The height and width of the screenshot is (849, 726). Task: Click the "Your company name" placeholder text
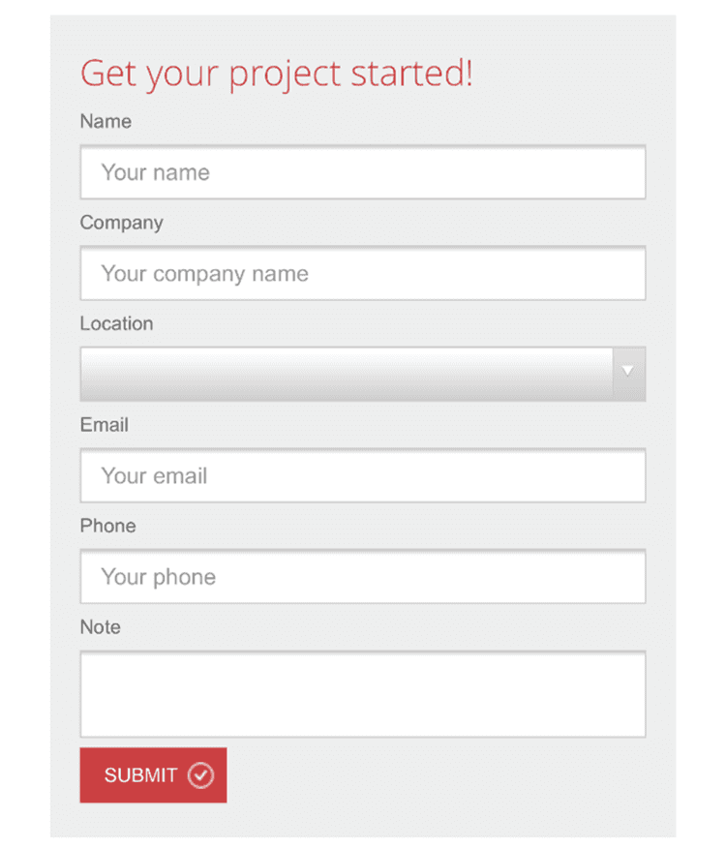tap(205, 274)
